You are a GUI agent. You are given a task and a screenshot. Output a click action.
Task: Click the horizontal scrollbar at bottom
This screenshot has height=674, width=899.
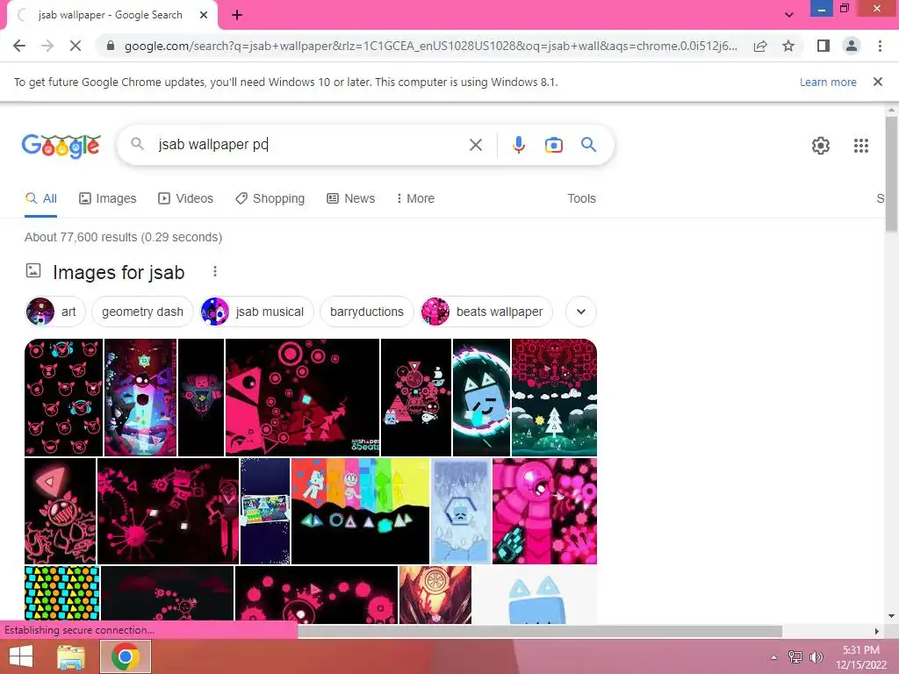540,631
